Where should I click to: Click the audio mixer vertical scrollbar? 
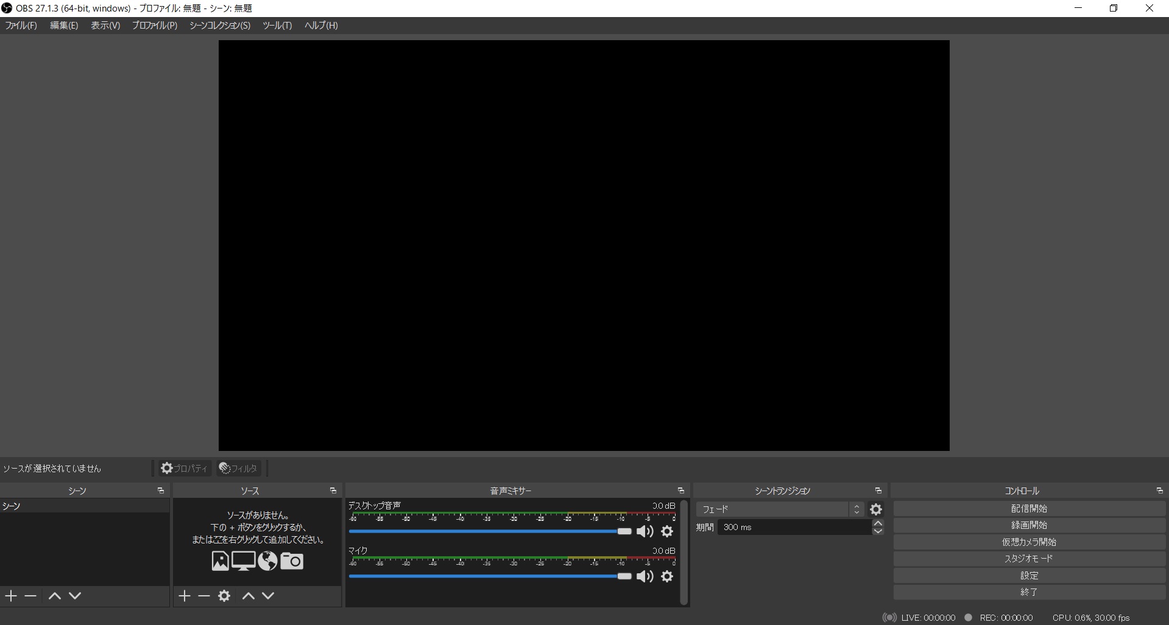[x=684, y=552]
